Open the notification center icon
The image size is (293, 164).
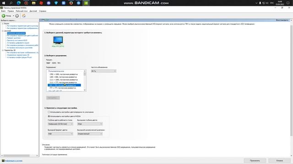288,3
